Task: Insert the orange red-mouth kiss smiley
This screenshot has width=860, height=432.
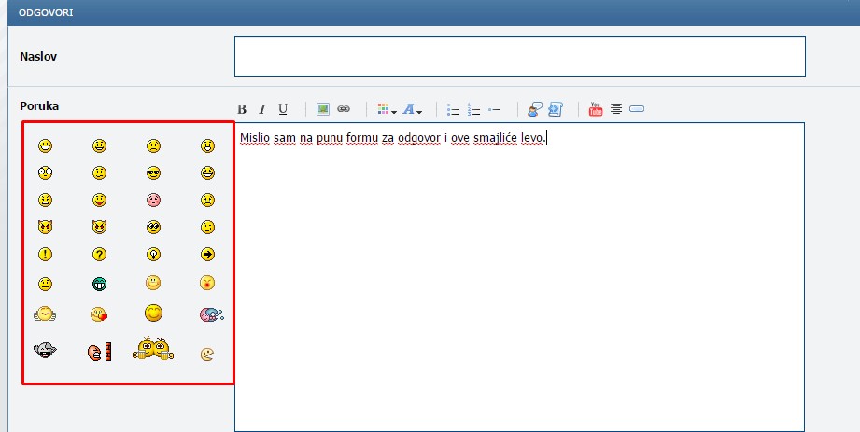Action: (207, 283)
